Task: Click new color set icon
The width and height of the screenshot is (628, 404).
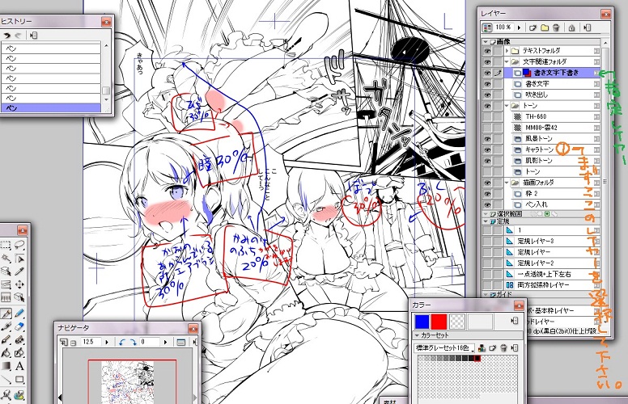Action: (x=493, y=348)
